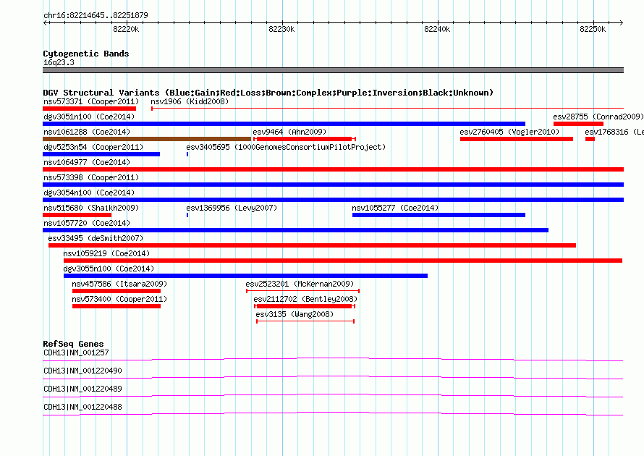Click the esv2760405 (Vogler2010) red bar

(516, 139)
